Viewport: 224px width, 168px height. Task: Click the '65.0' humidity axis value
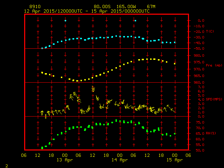pos(200,133)
